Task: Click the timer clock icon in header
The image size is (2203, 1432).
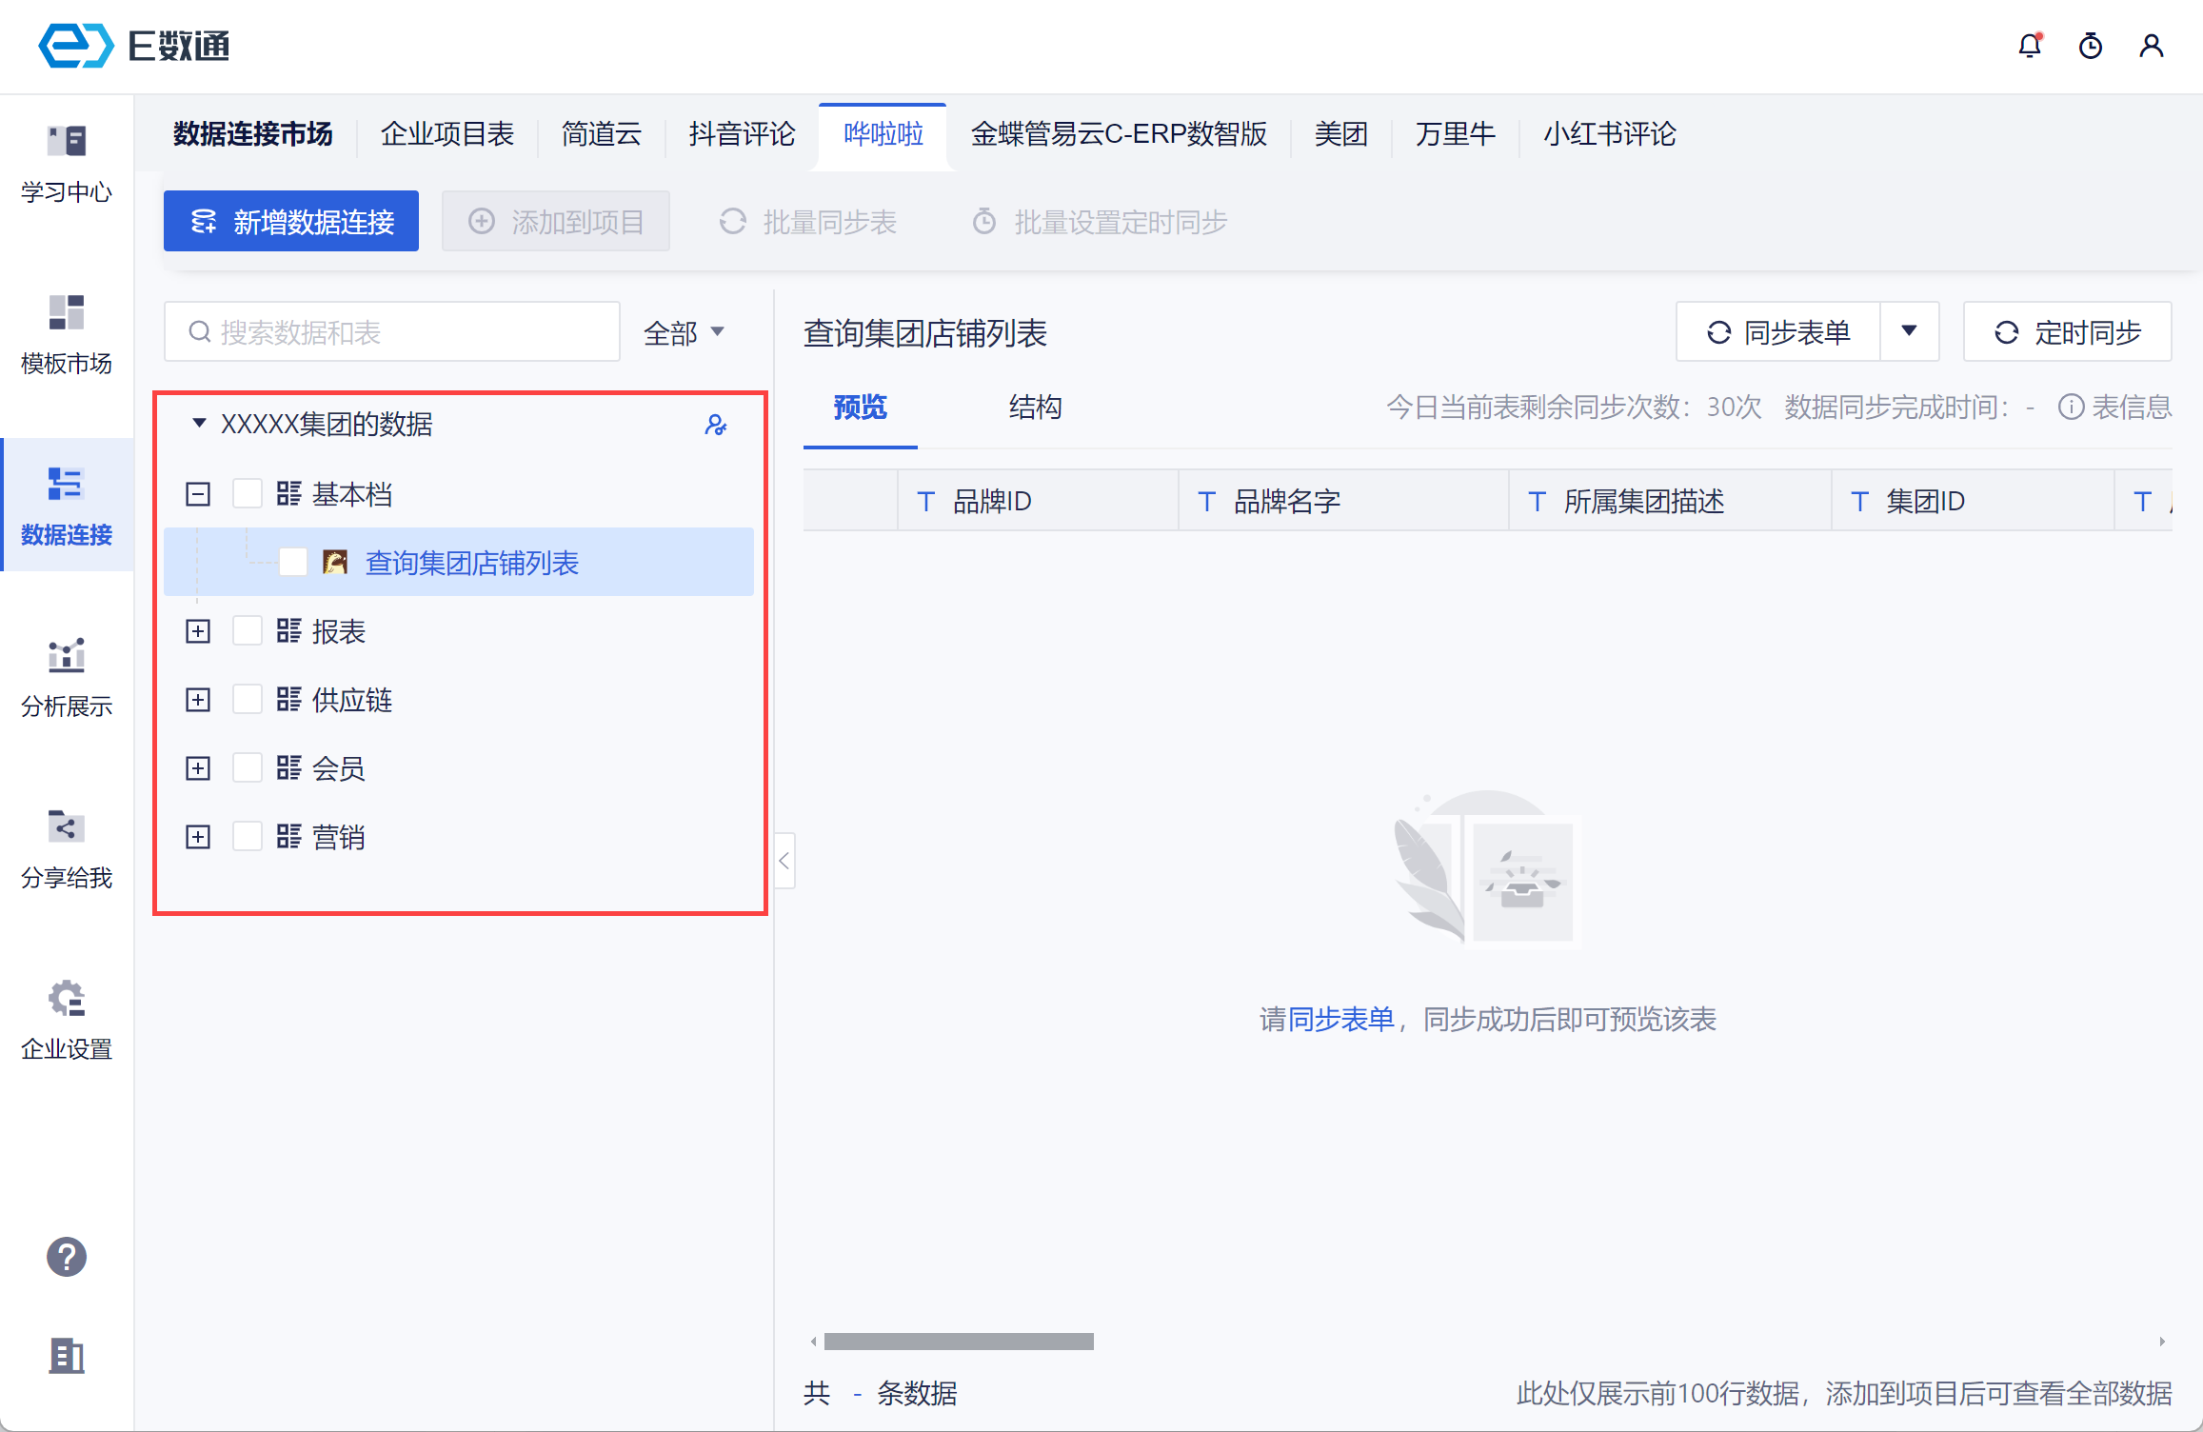Action: point(2090,46)
